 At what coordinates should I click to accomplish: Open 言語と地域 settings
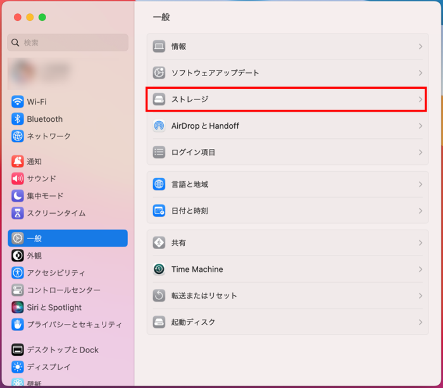[190, 184]
